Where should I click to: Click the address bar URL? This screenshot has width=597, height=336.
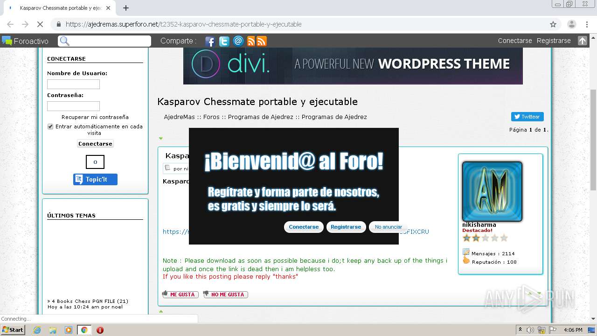(x=184, y=24)
